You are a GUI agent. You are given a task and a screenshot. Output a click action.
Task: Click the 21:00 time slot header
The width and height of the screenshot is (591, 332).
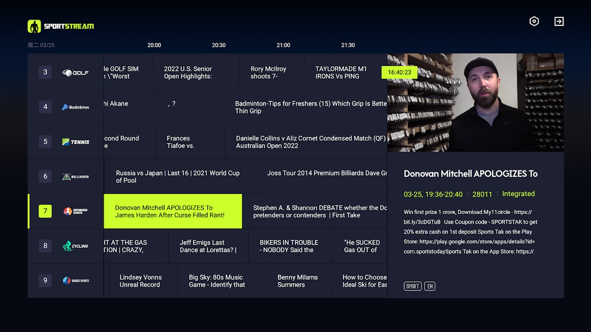283,45
